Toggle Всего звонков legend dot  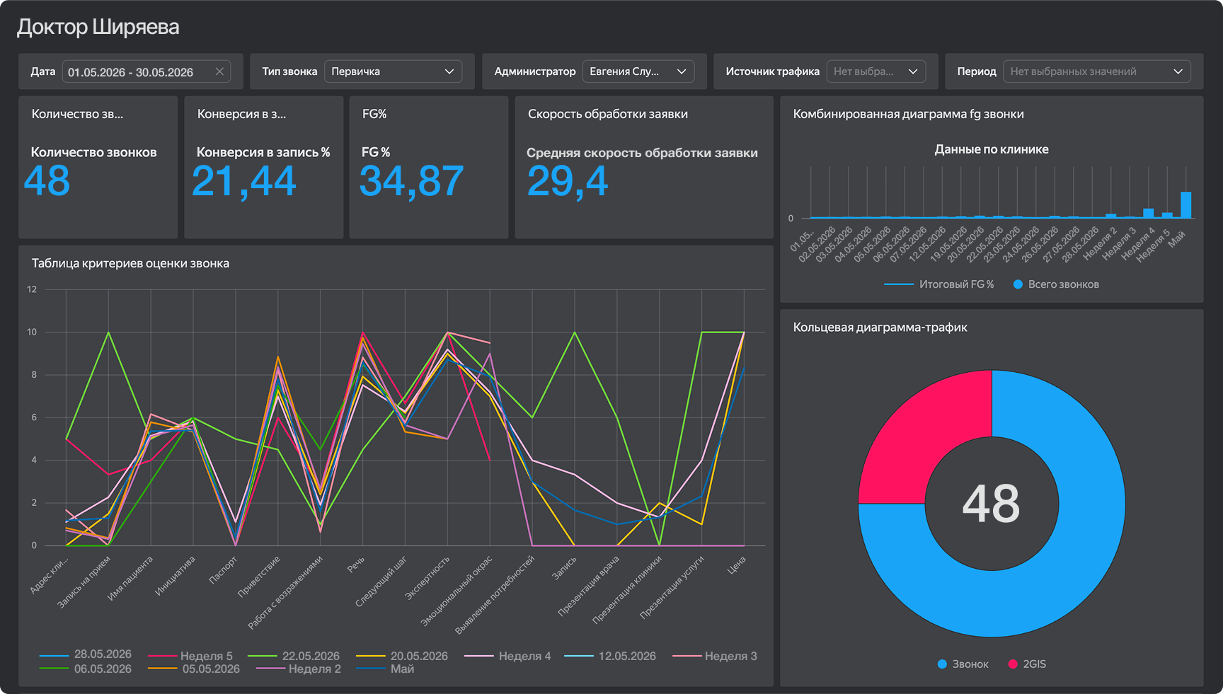click(1018, 284)
